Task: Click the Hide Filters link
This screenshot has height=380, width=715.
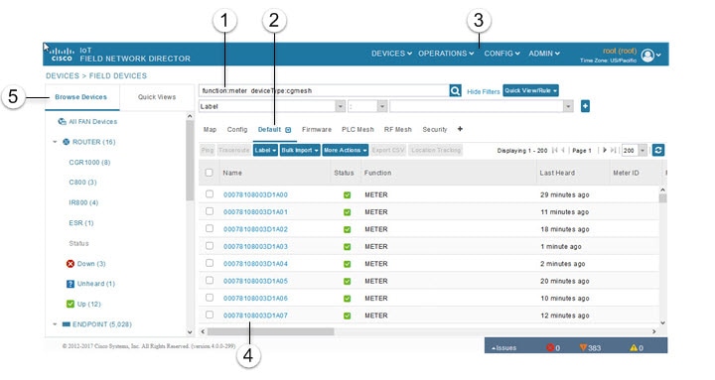Action: point(484,91)
